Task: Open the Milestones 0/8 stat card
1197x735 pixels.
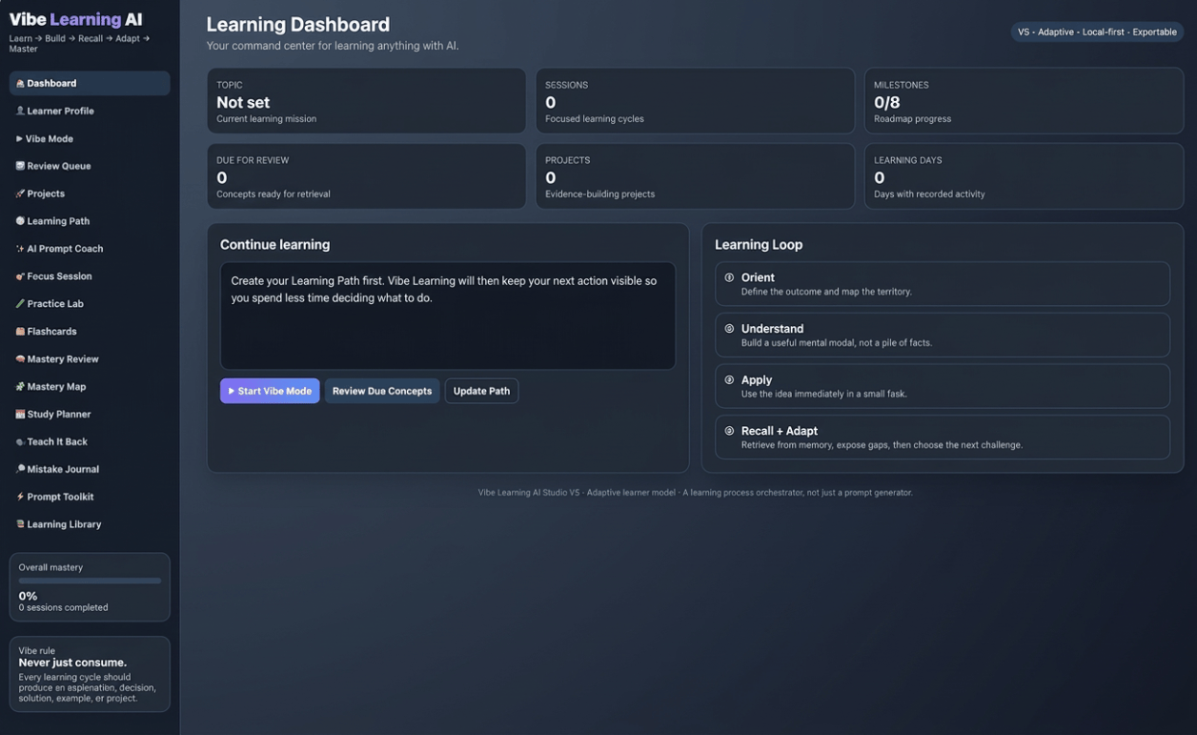Action: tap(1024, 101)
